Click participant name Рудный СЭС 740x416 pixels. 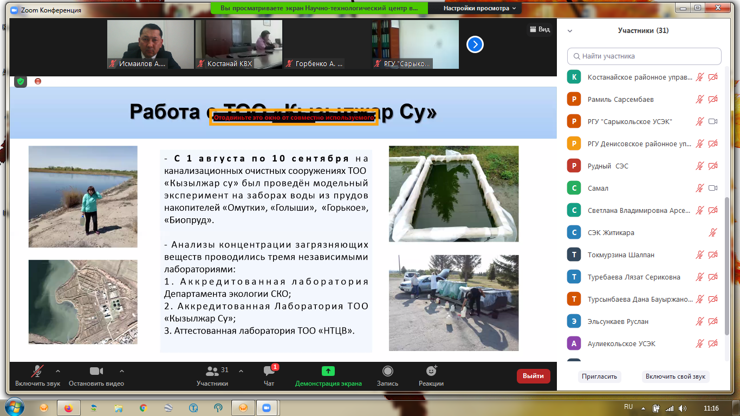pyautogui.click(x=608, y=166)
